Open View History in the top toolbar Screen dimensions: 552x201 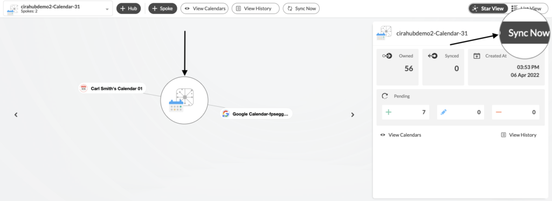coord(256,9)
